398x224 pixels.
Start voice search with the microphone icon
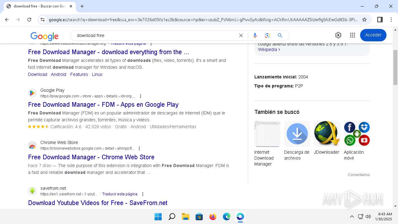255,35
